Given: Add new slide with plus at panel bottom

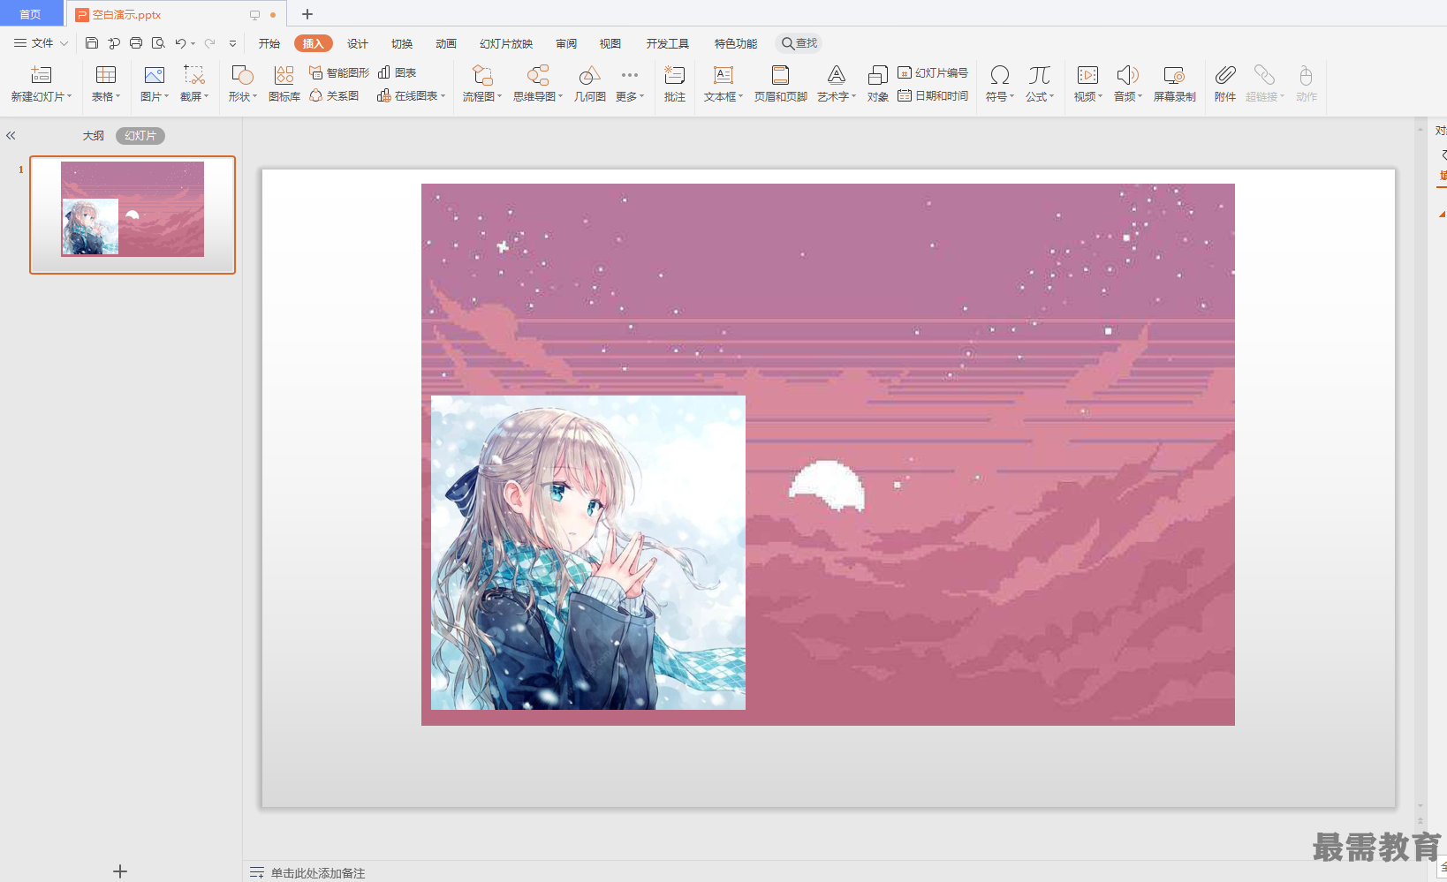Looking at the screenshot, I should pos(120,871).
